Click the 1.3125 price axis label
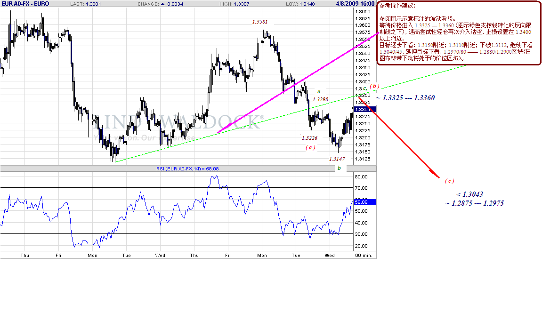The image size is (542, 321). (363, 159)
